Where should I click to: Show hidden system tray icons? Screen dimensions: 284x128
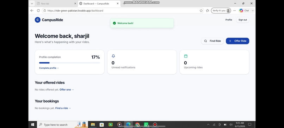point(208,124)
